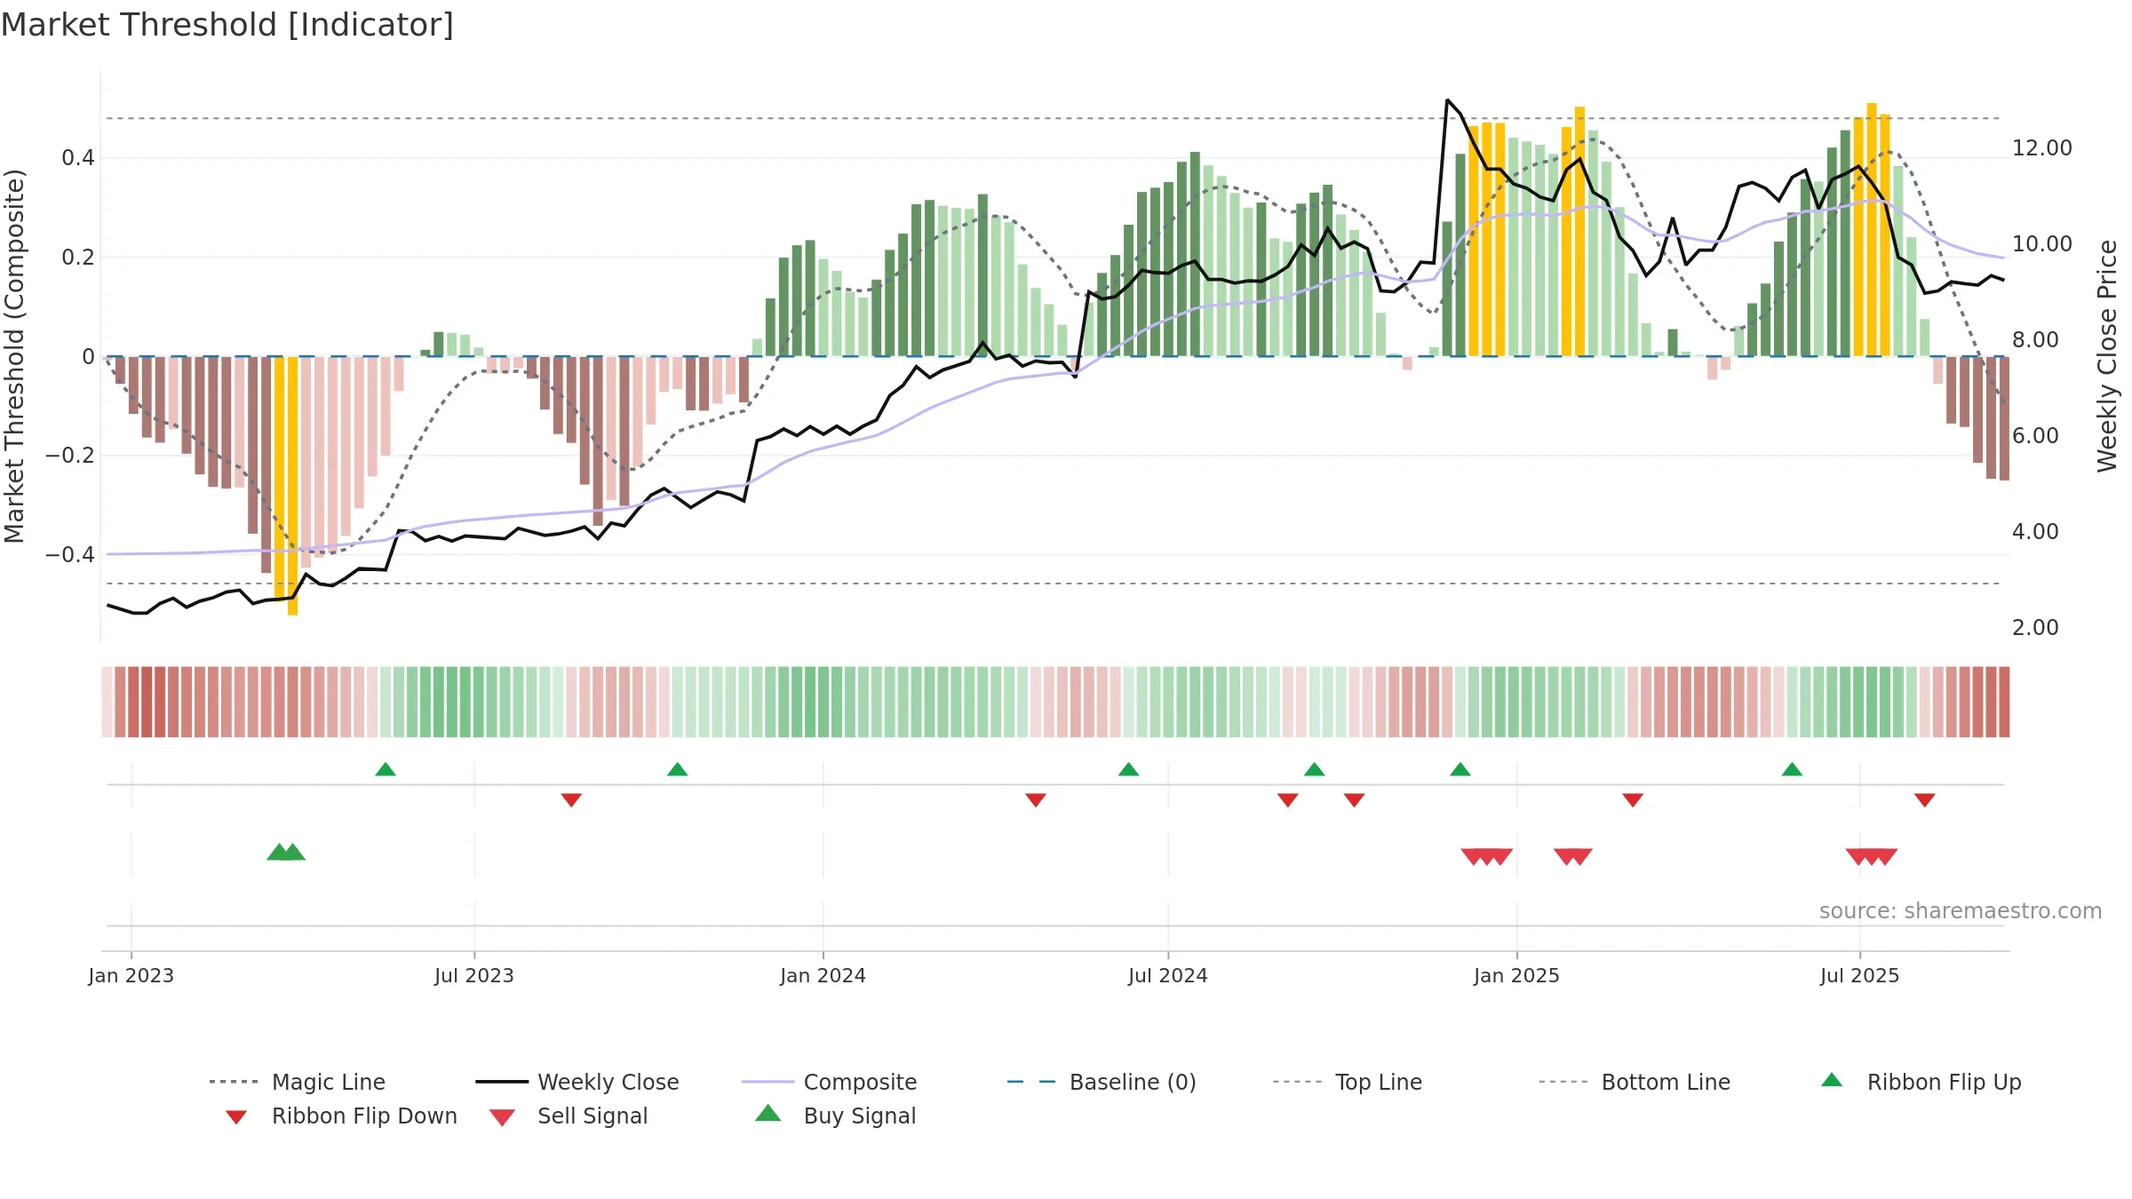This screenshot has height=1199, width=2132.
Task: Click the last Ribbon Flip Up marker, before Jul 2025
Action: (x=1792, y=769)
